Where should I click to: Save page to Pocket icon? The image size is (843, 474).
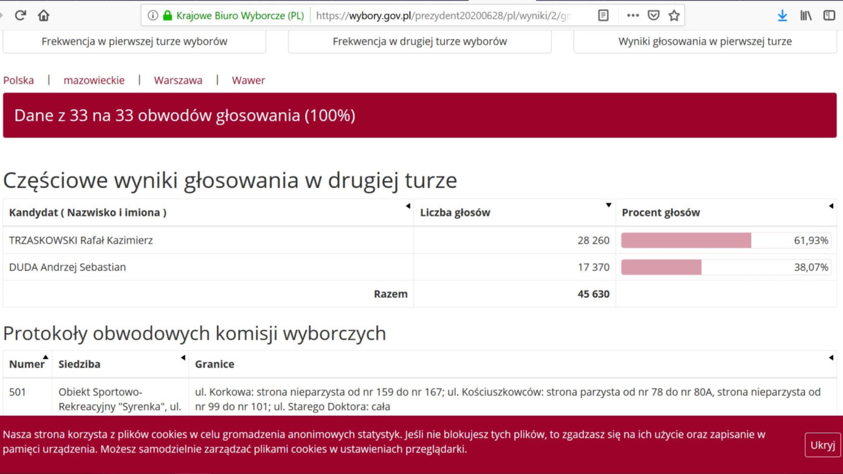pos(653,16)
